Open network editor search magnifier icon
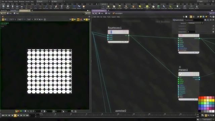This screenshot has height=121, width=215. pos(211,17)
